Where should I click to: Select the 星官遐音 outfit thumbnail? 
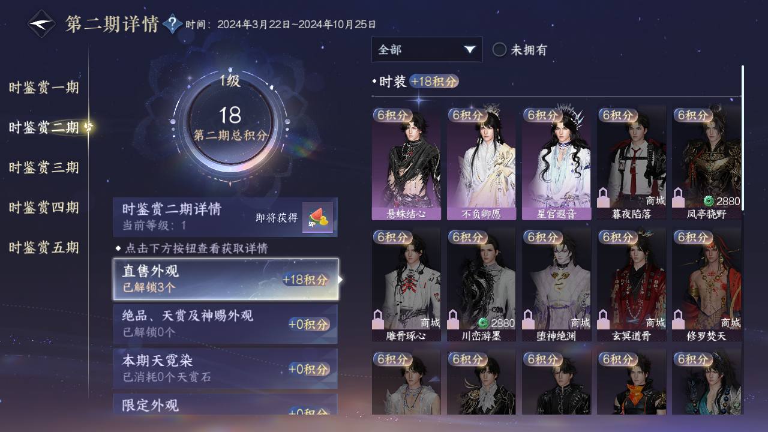click(x=556, y=163)
